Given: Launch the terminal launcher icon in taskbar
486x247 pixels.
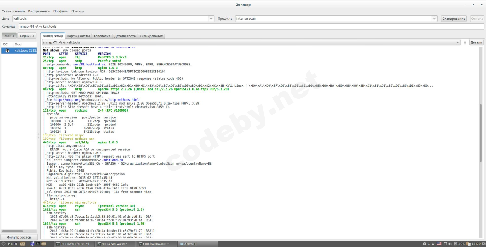Looking at the screenshot, I should 38,244.
